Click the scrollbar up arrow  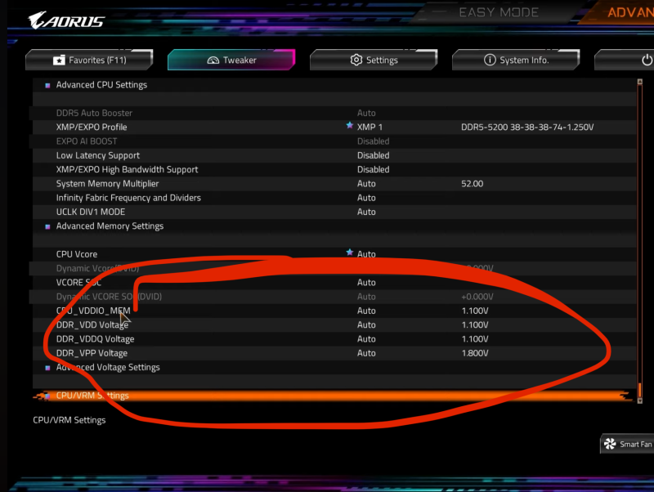(639, 83)
